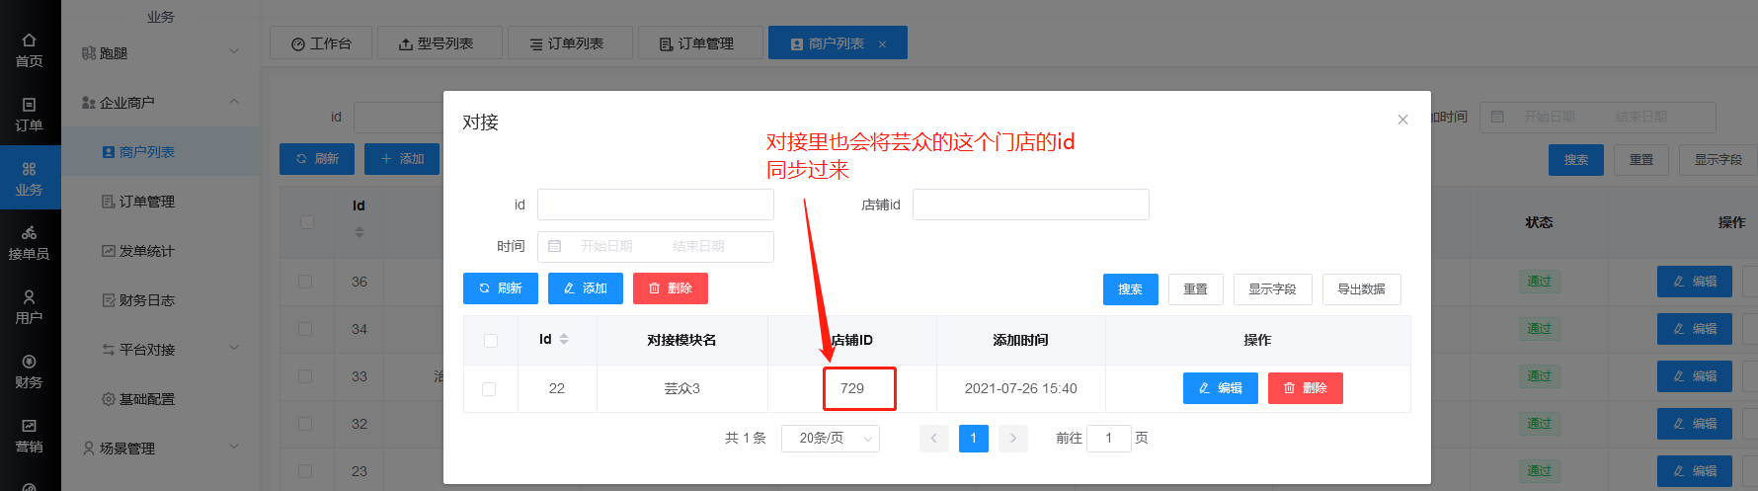Sort background merchant table by Id
This screenshot has height=491, width=1758.
pyautogui.click(x=360, y=232)
